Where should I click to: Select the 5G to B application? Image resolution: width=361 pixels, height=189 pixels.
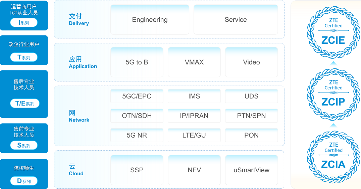[x=137, y=62]
